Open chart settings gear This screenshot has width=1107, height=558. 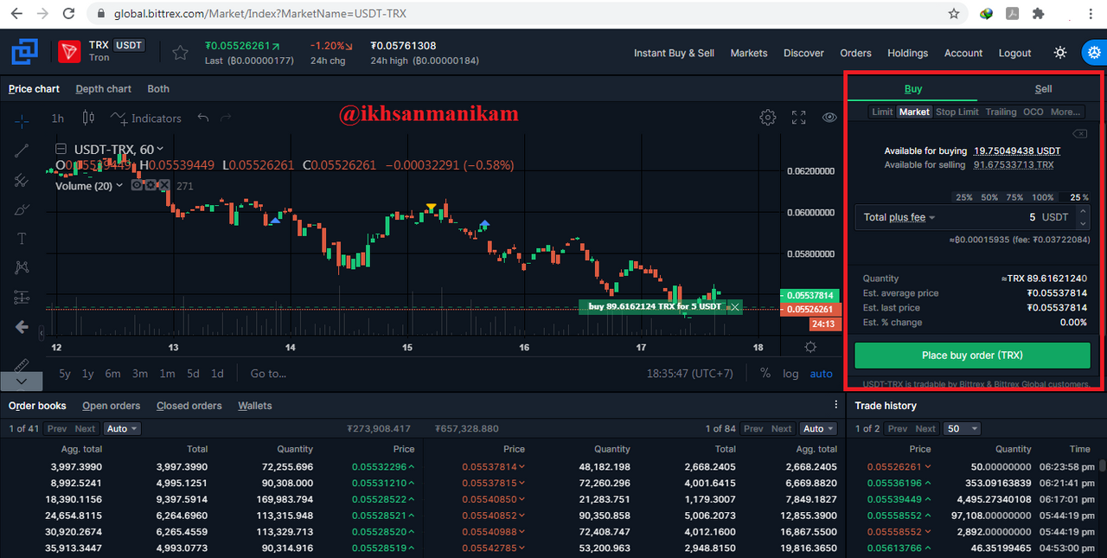point(767,118)
